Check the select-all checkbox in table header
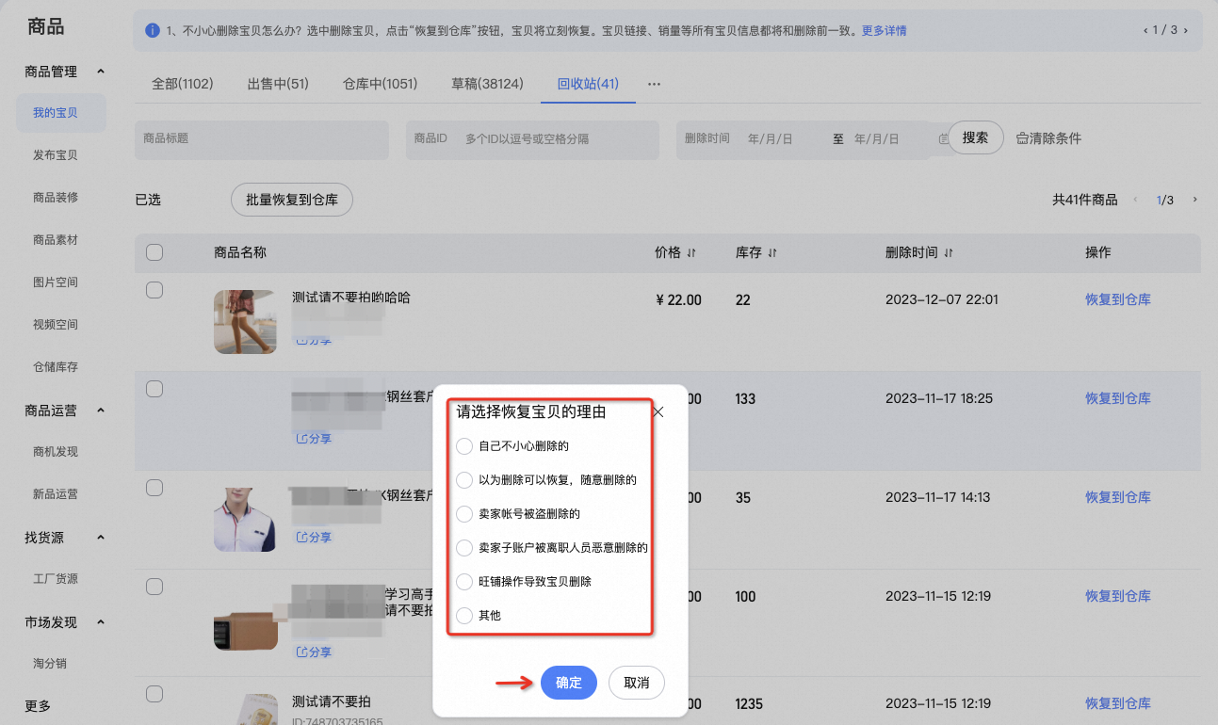 tap(154, 252)
